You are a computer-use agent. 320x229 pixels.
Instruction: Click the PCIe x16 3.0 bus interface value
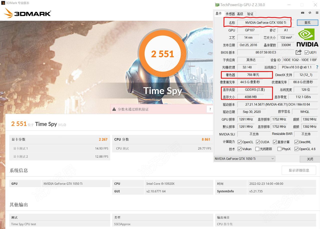tap(296, 67)
